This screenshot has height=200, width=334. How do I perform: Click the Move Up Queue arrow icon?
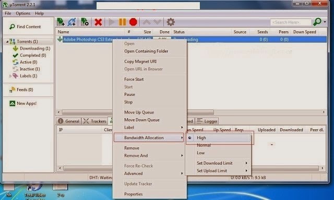pyautogui.click(x=147, y=22)
